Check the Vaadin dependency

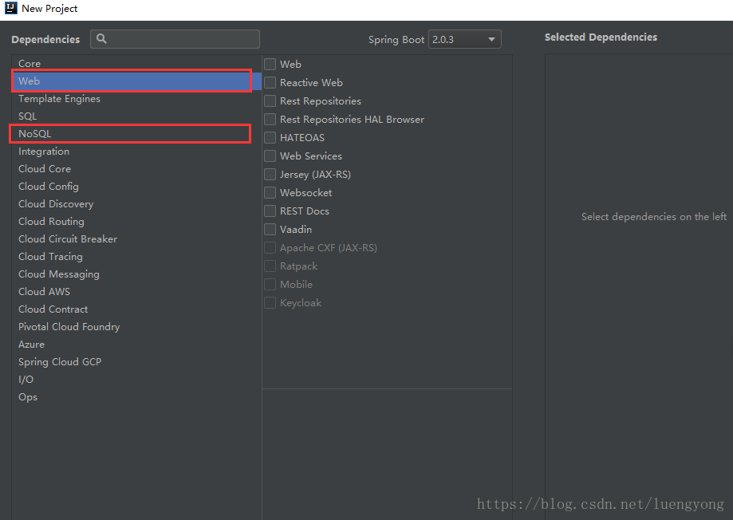tap(270, 229)
